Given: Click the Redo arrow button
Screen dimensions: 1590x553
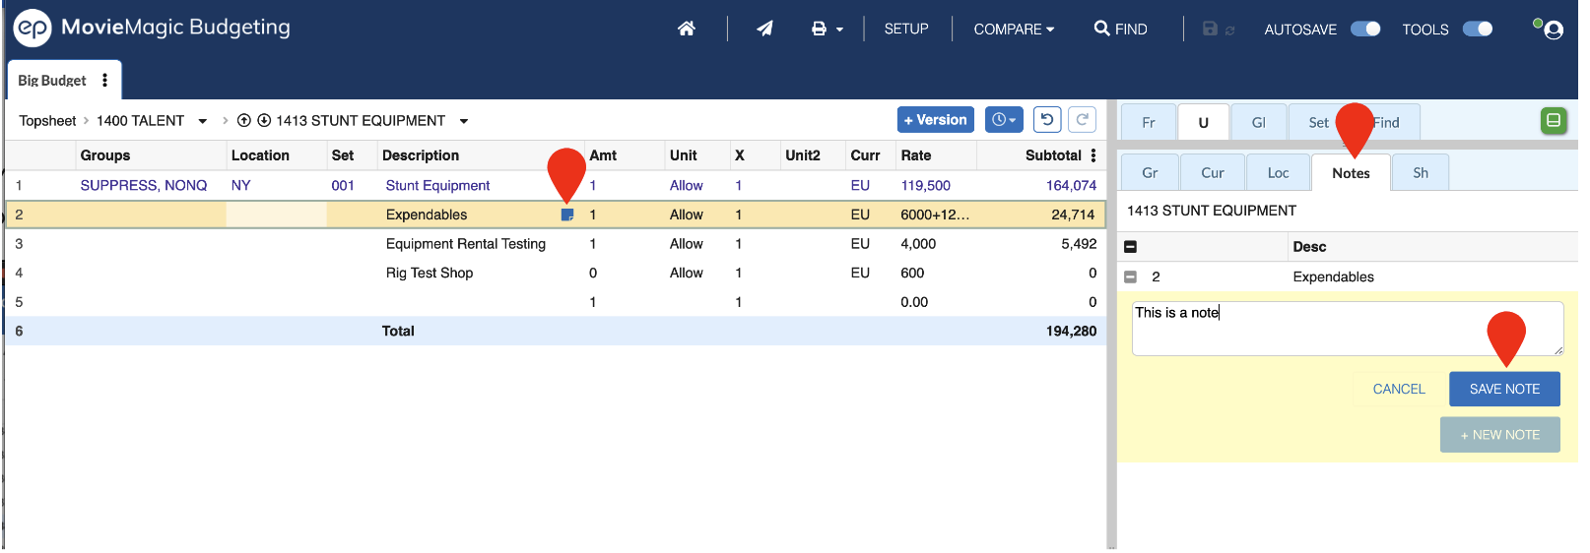Looking at the screenshot, I should click(1082, 119).
